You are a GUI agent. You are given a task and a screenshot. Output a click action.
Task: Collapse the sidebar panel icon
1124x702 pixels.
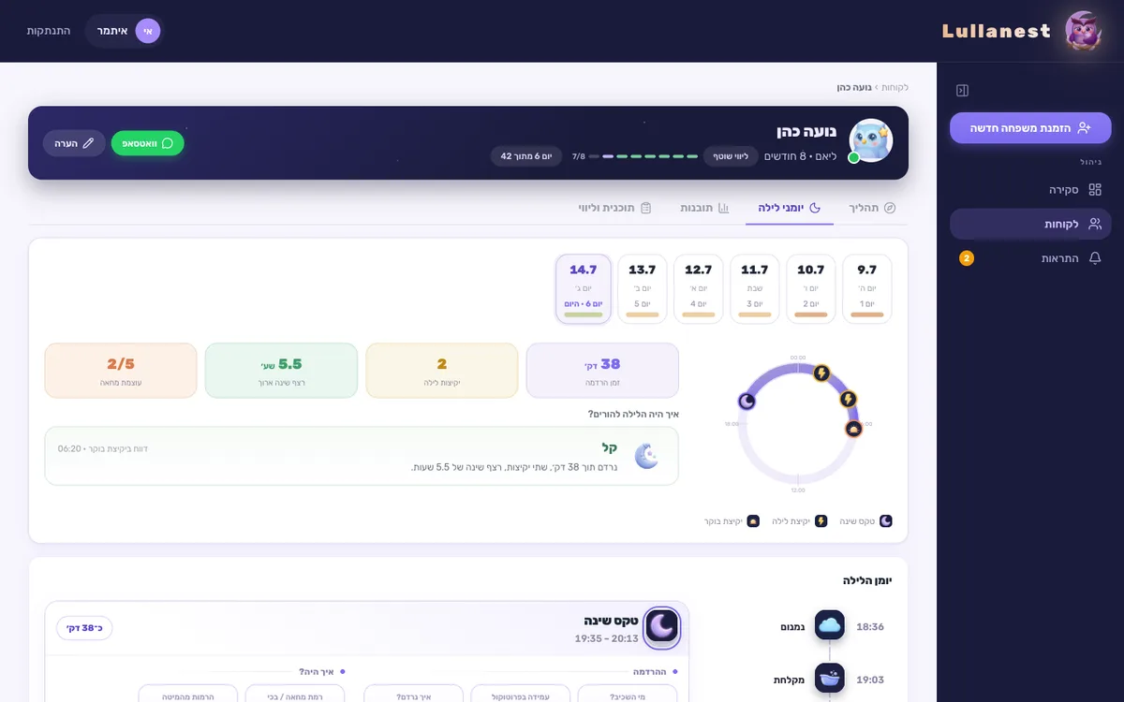[962, 91]
